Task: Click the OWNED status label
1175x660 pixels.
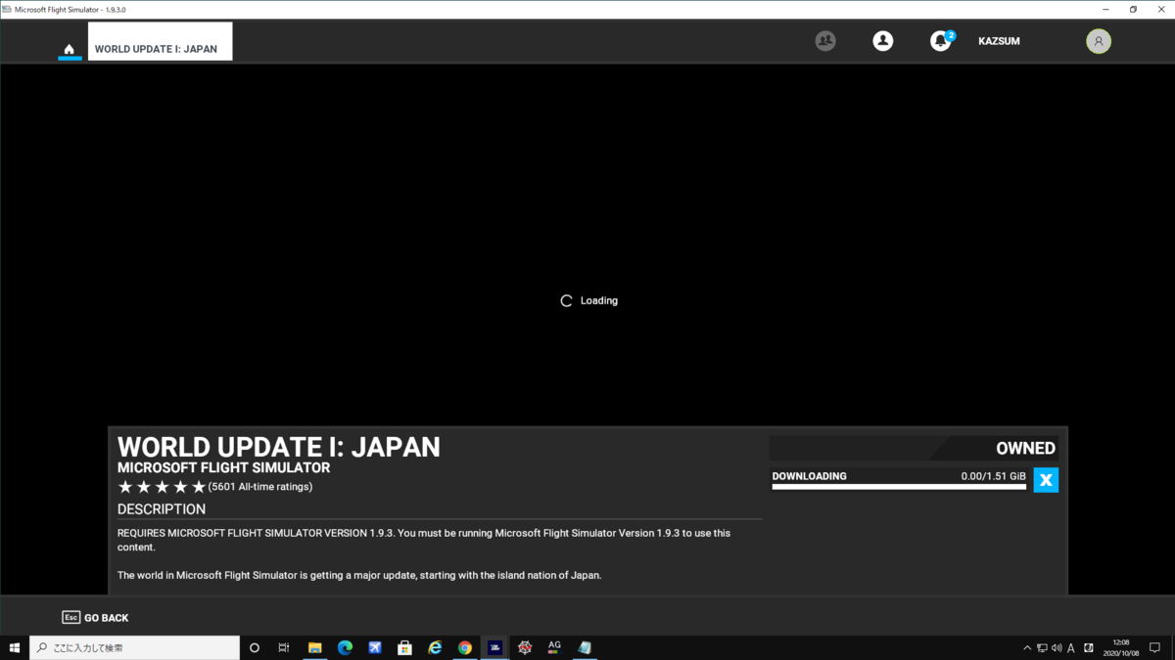Action: [x=1025, y=448]
